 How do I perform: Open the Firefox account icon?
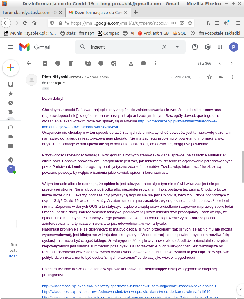tap(227, 23)
